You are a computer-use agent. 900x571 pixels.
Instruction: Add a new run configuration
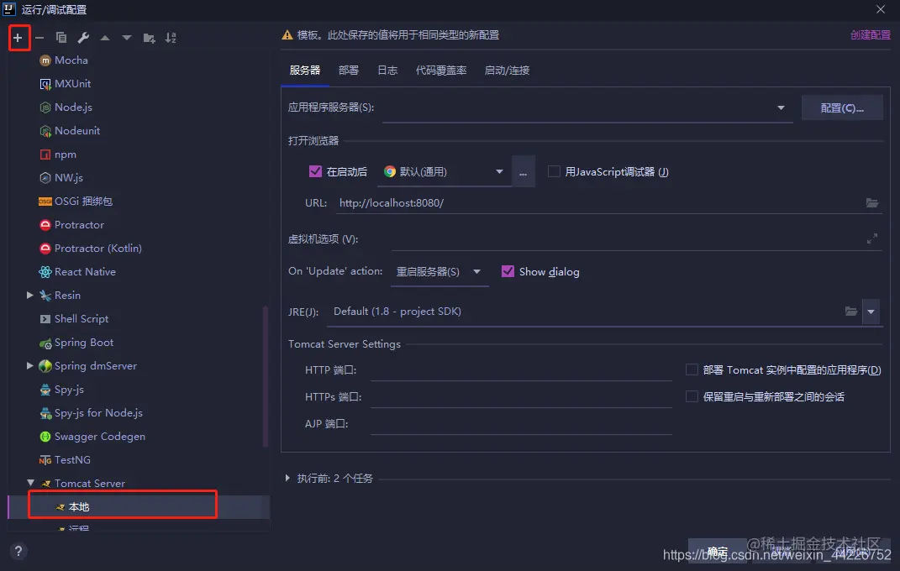click(x=18, y=38)
